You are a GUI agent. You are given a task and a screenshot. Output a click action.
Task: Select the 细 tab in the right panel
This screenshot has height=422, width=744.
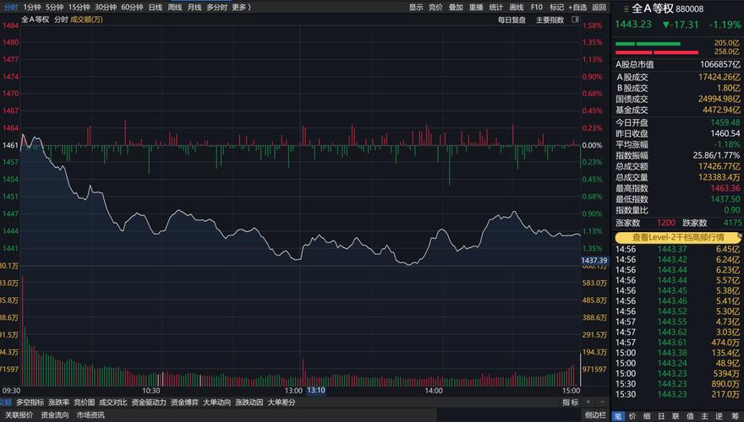pos(647,416)
